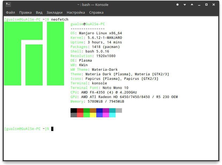Image resolution: width=222 pixels, height=165 pixels.
Task: Open the Правка menu
Action: click(x=25, y=13)
